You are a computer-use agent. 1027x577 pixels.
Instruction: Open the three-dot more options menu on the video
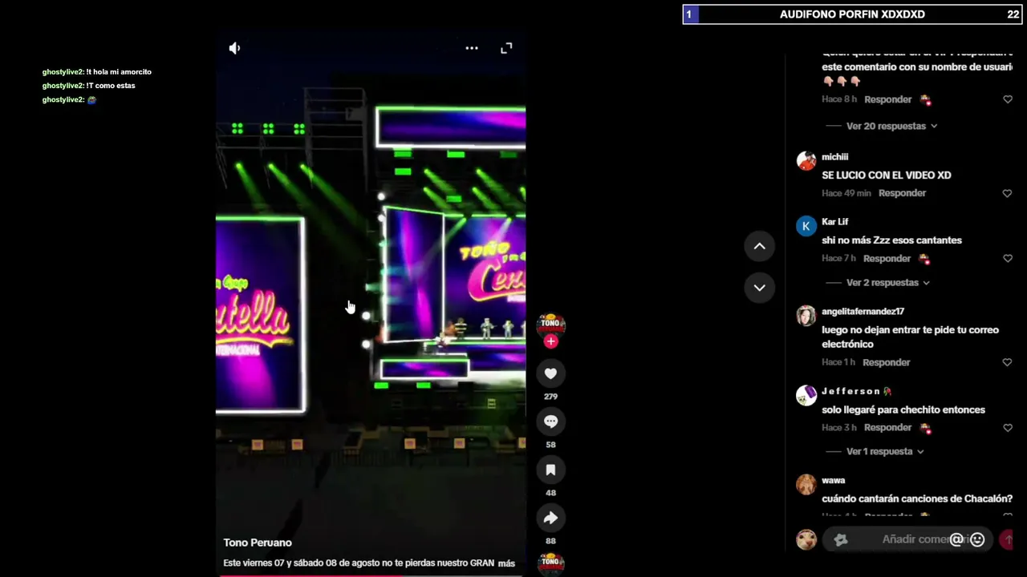click(x=472, y=48)
